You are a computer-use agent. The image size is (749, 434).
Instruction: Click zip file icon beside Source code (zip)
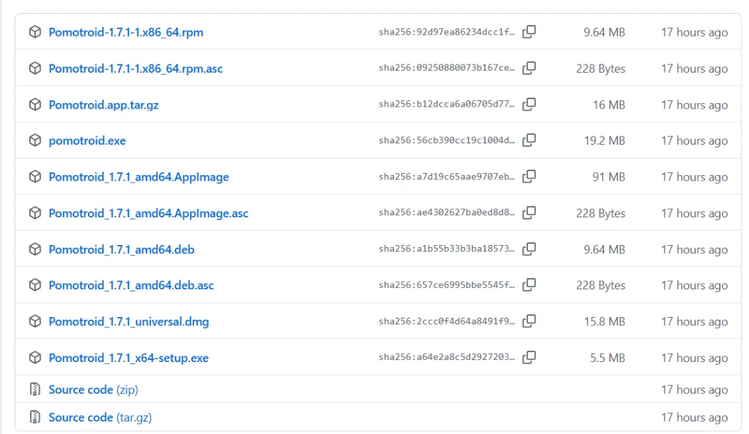tap(35, 389)
